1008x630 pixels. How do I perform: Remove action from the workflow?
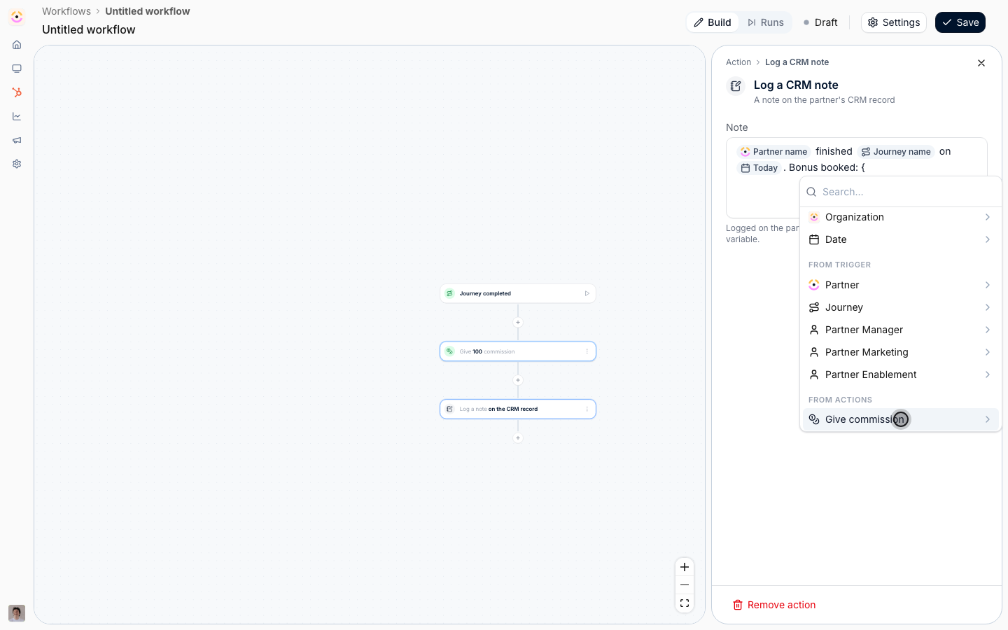(774, 605)
